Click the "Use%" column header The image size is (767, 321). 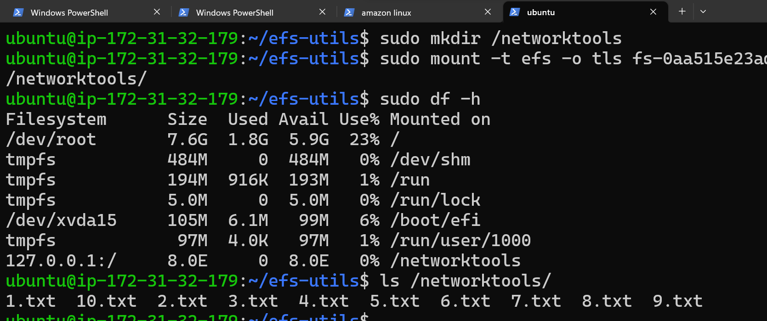click(x=359, y=119)
